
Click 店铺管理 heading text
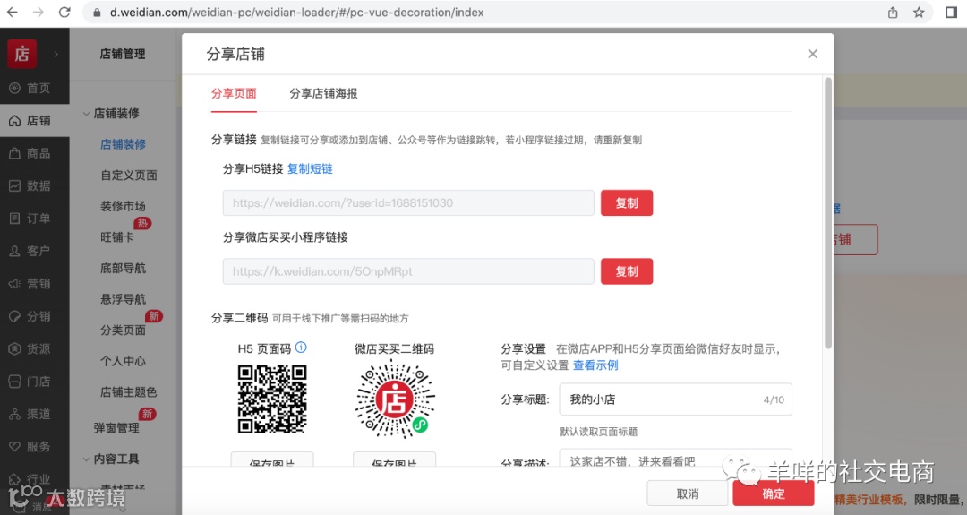coord(123,55)
